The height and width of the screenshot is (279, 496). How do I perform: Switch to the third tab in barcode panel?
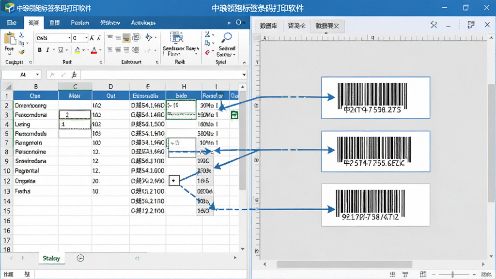click(x=327, y=26)
